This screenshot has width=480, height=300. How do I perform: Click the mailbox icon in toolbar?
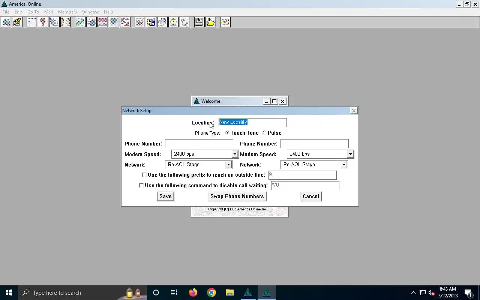[x=6, y=22]
